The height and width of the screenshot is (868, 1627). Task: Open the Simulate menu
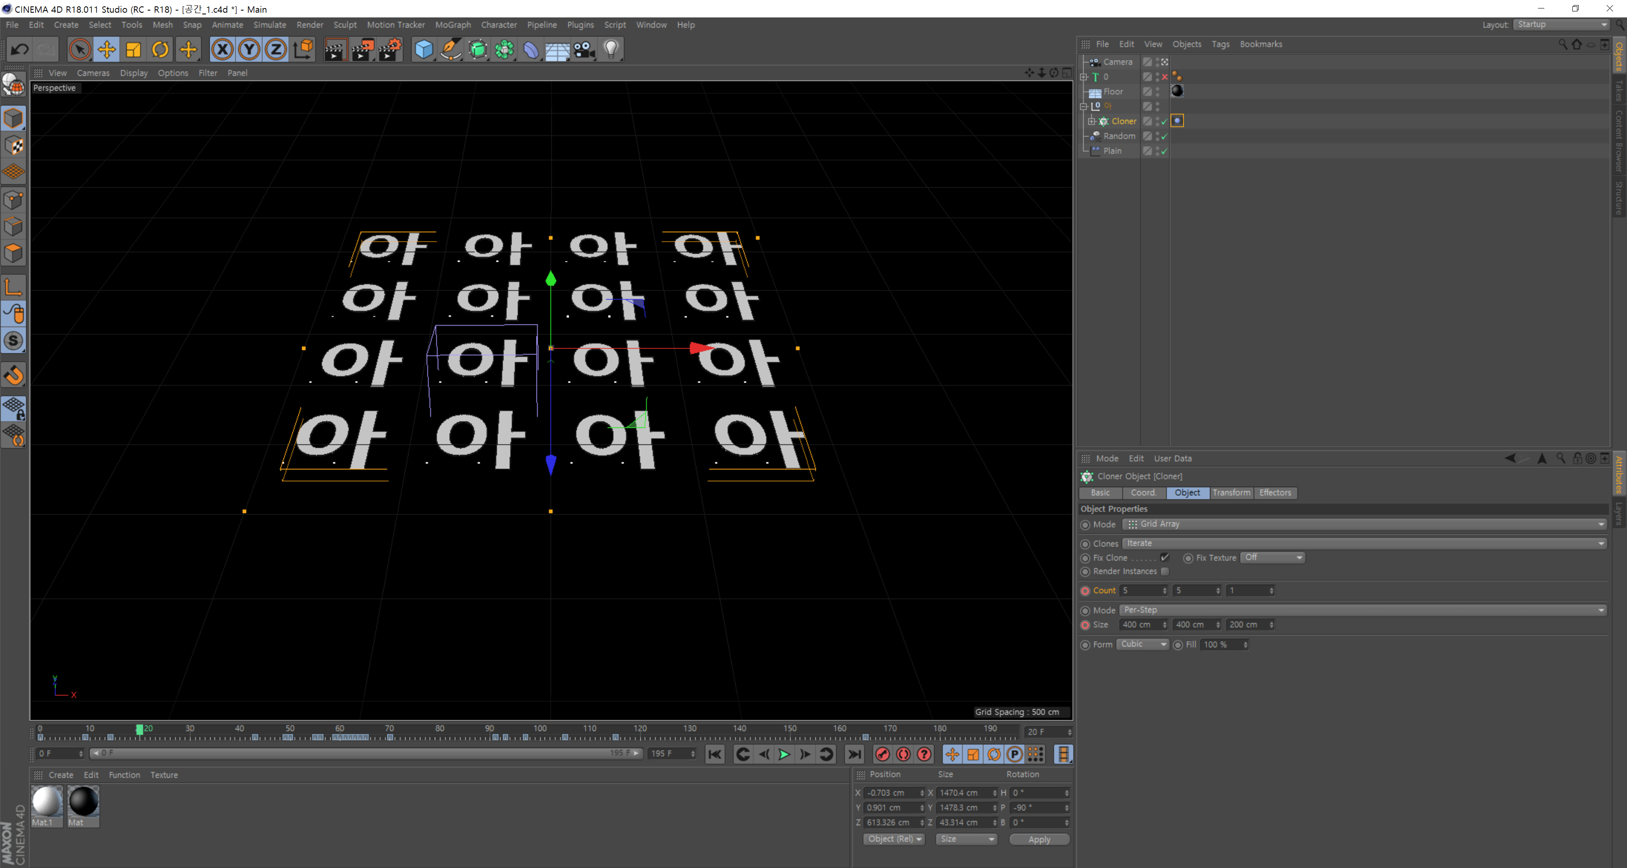point(270,25)
